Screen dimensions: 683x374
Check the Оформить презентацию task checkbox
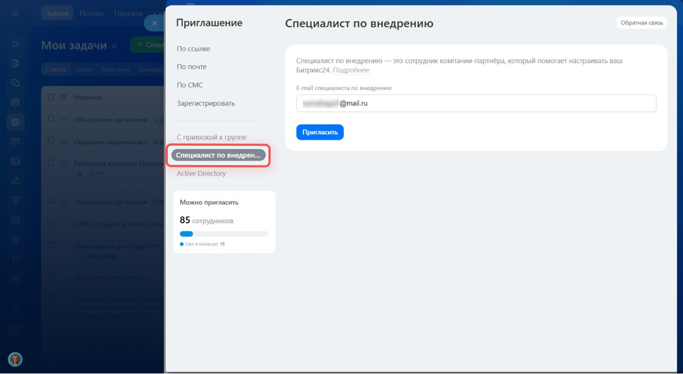51,141
